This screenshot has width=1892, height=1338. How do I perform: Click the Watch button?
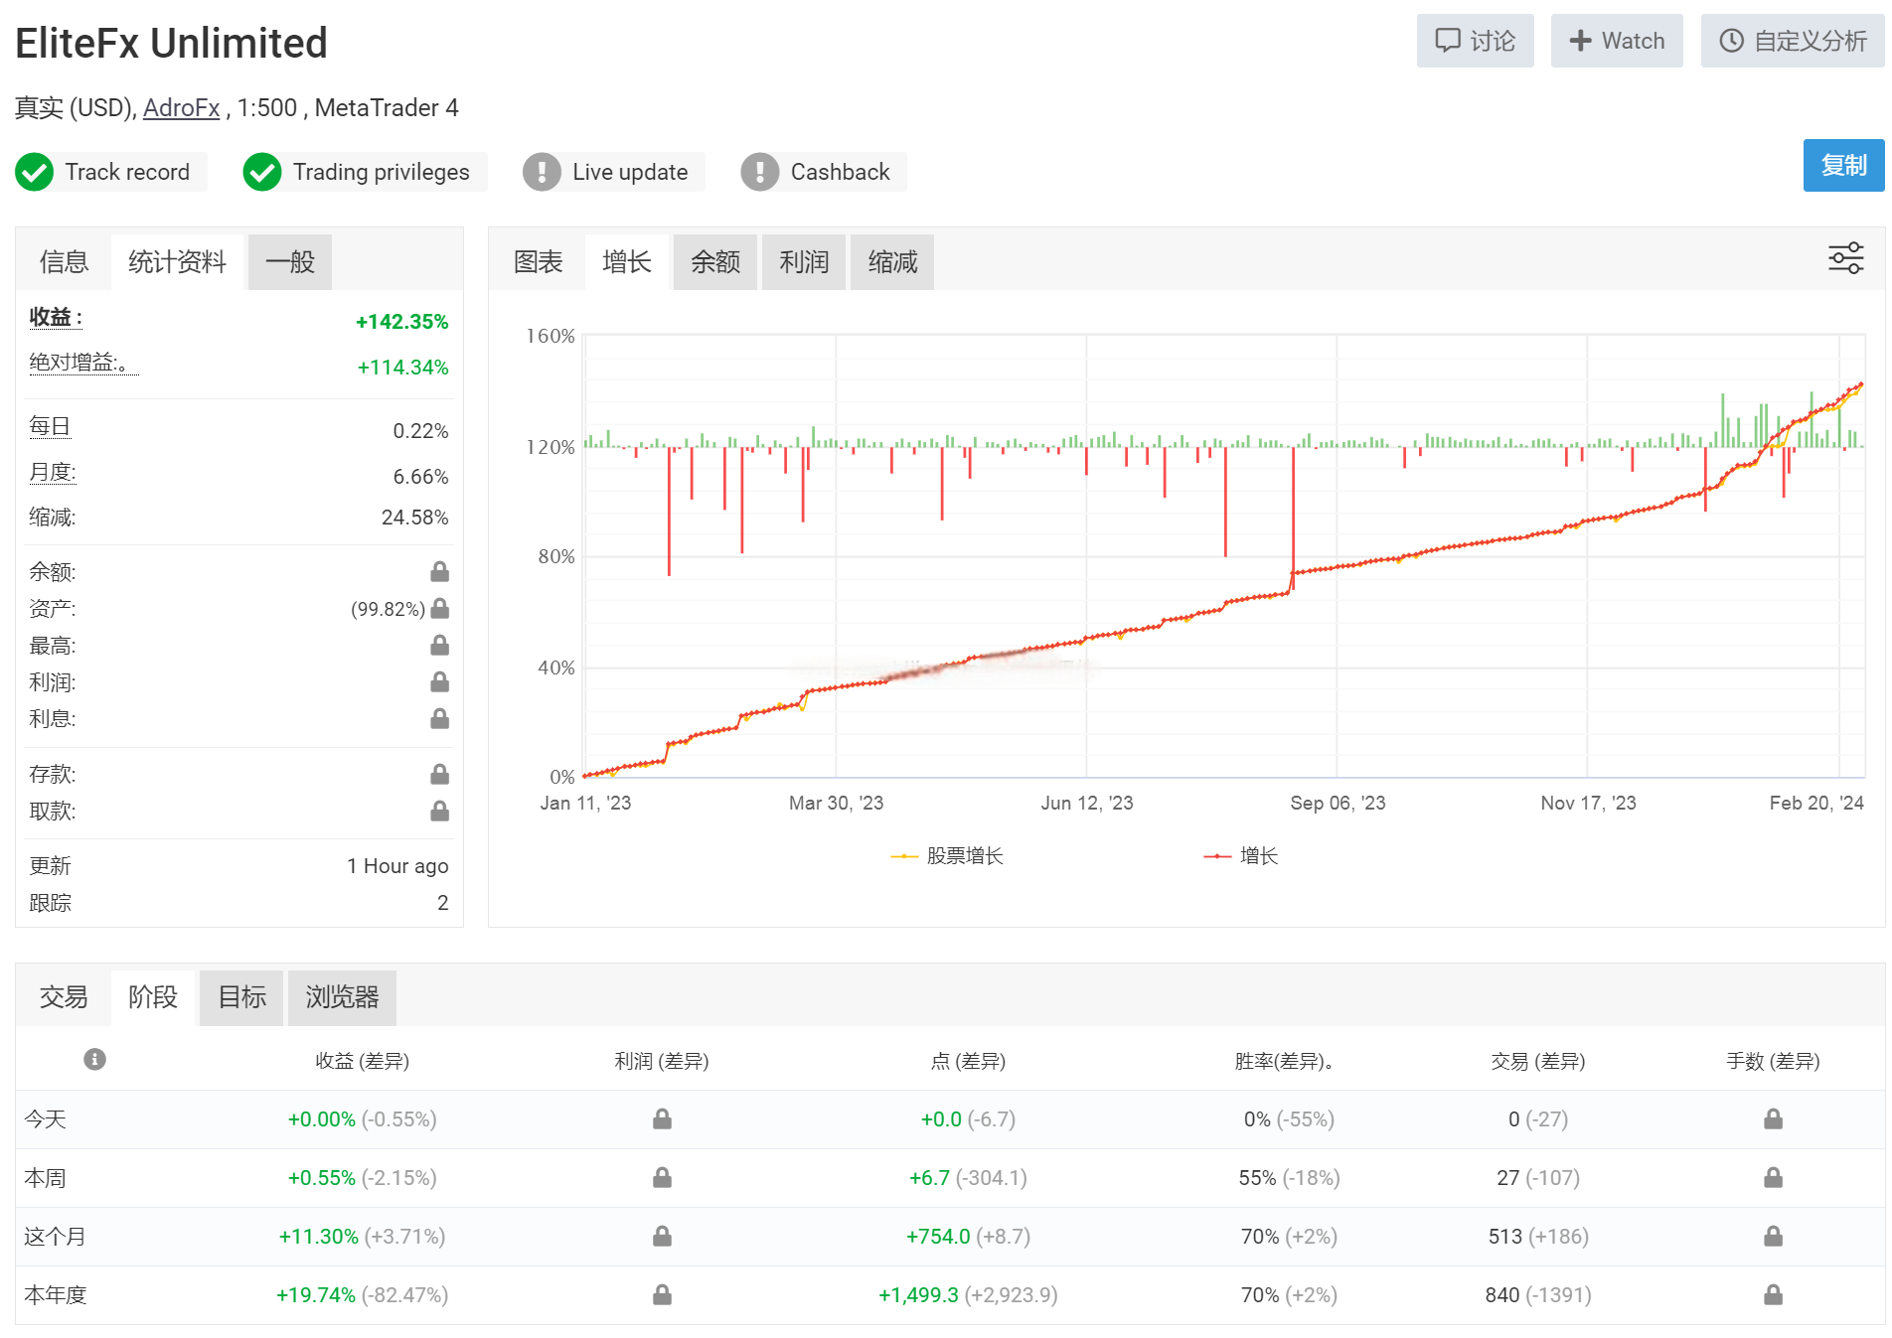(1616, 41)
